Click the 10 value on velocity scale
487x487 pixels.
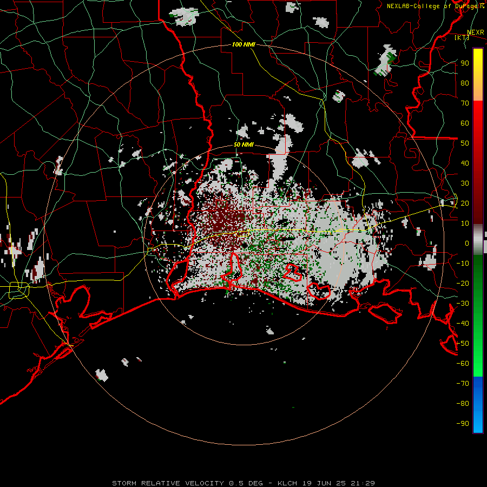click(x=465, y=223)
